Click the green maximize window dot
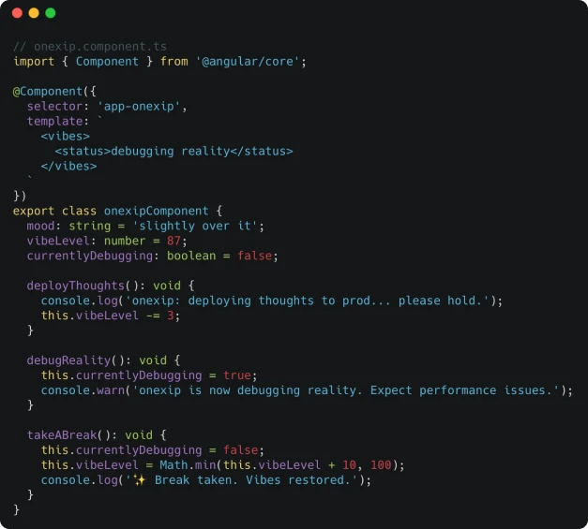 point(51,13)
